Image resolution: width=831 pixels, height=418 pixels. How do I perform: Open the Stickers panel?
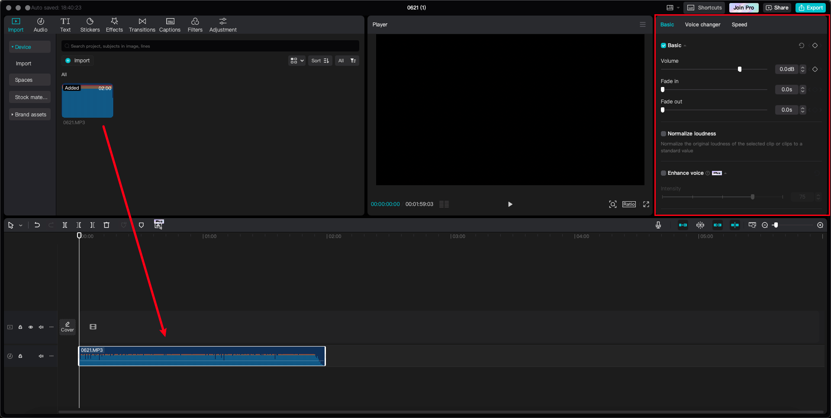click(x=90, y=25)
